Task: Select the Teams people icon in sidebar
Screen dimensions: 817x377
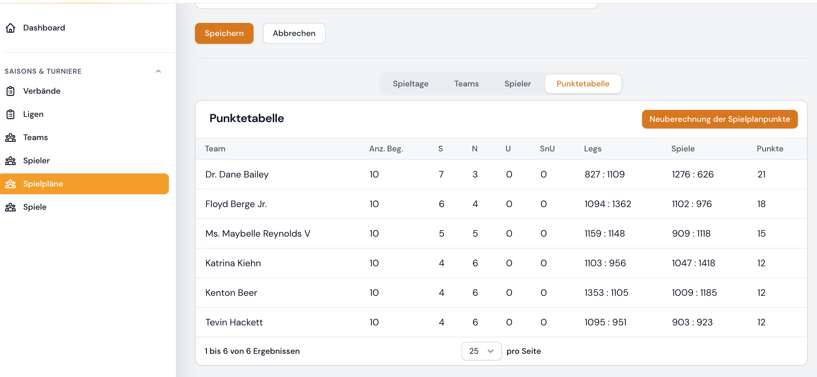Action: [x=11, y=137]
